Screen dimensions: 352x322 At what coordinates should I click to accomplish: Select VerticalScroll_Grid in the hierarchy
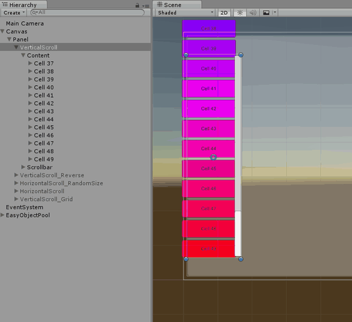[46, 199]
